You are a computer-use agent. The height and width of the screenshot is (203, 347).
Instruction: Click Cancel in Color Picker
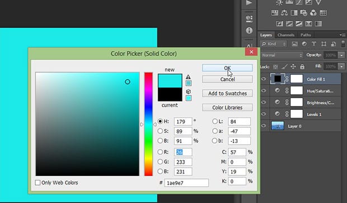[227, 79]
